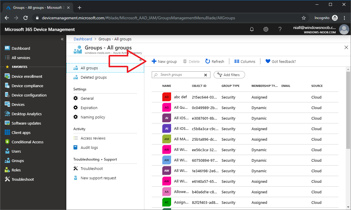Open the Assign... group row
351x210 pixels.
tap(245, 202)
